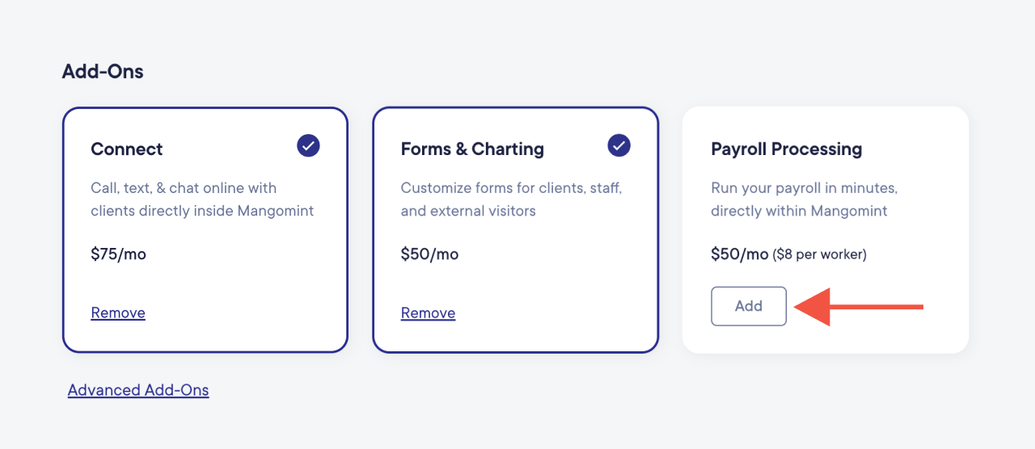Screen dimensions: 1035x449
Task: Toggle the Forms & Charting checkmark
Action: (619, 145)
